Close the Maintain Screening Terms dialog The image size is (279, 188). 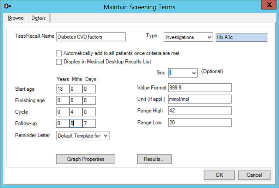point(270,6)
